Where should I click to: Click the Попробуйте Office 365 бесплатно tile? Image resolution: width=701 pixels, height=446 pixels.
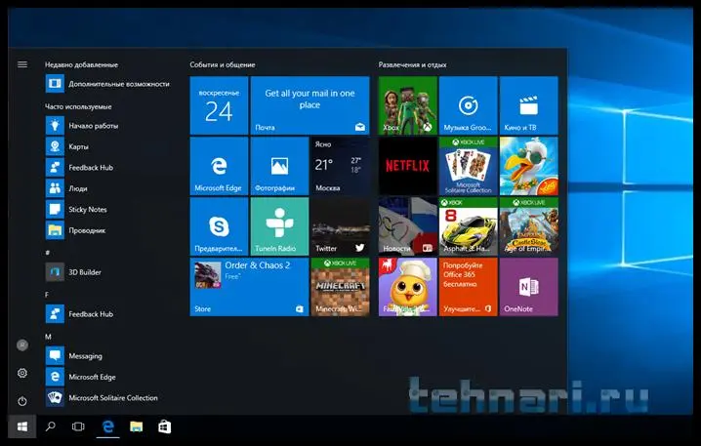[468, 287]
